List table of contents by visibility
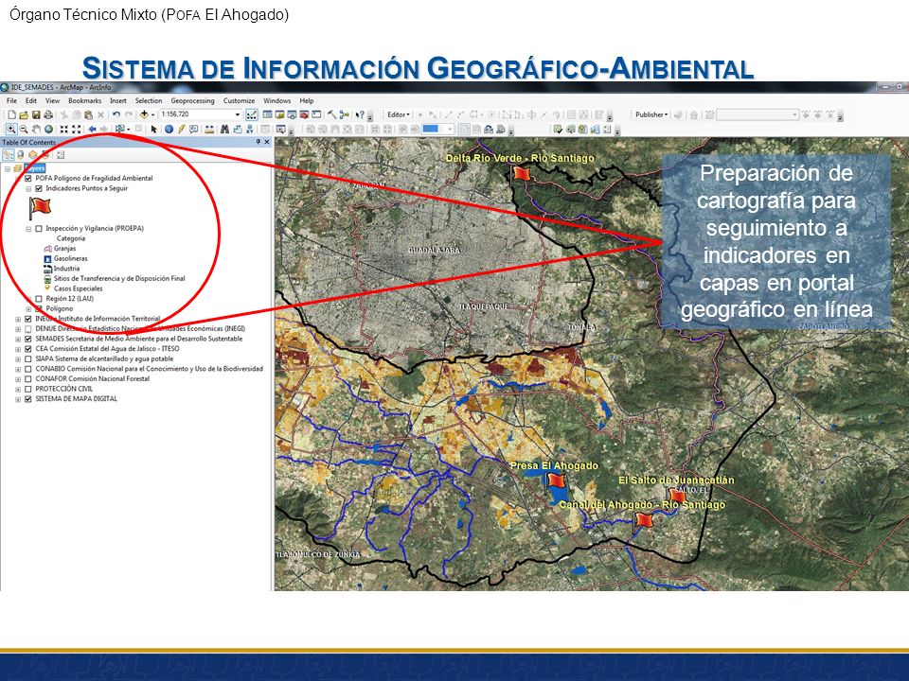The height and width of the screenshot is (681, 909). click(x=33, y=154)
